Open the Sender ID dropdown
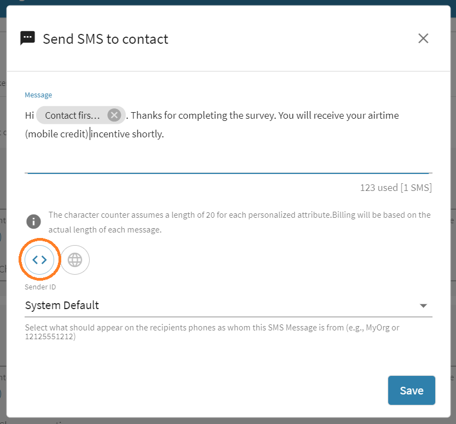The width and height of the screenshot is (456, 424). coord(228,305)
